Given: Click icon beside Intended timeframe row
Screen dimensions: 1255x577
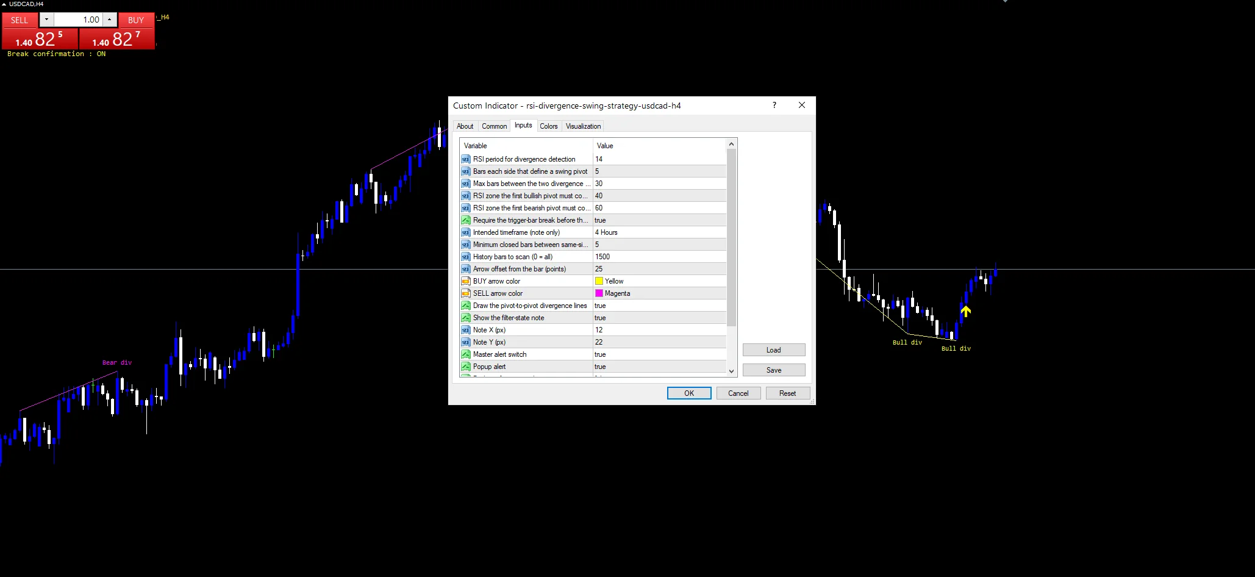Looking at the screenshot, I should 466,232.
